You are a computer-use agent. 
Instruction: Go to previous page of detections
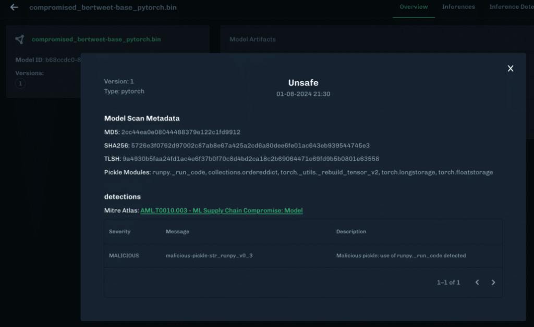coord(477,282)
